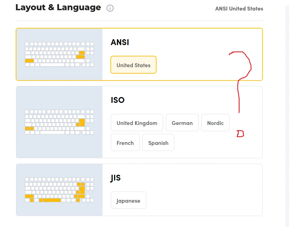Select the ANSI layout heading

tap(120, 42)
